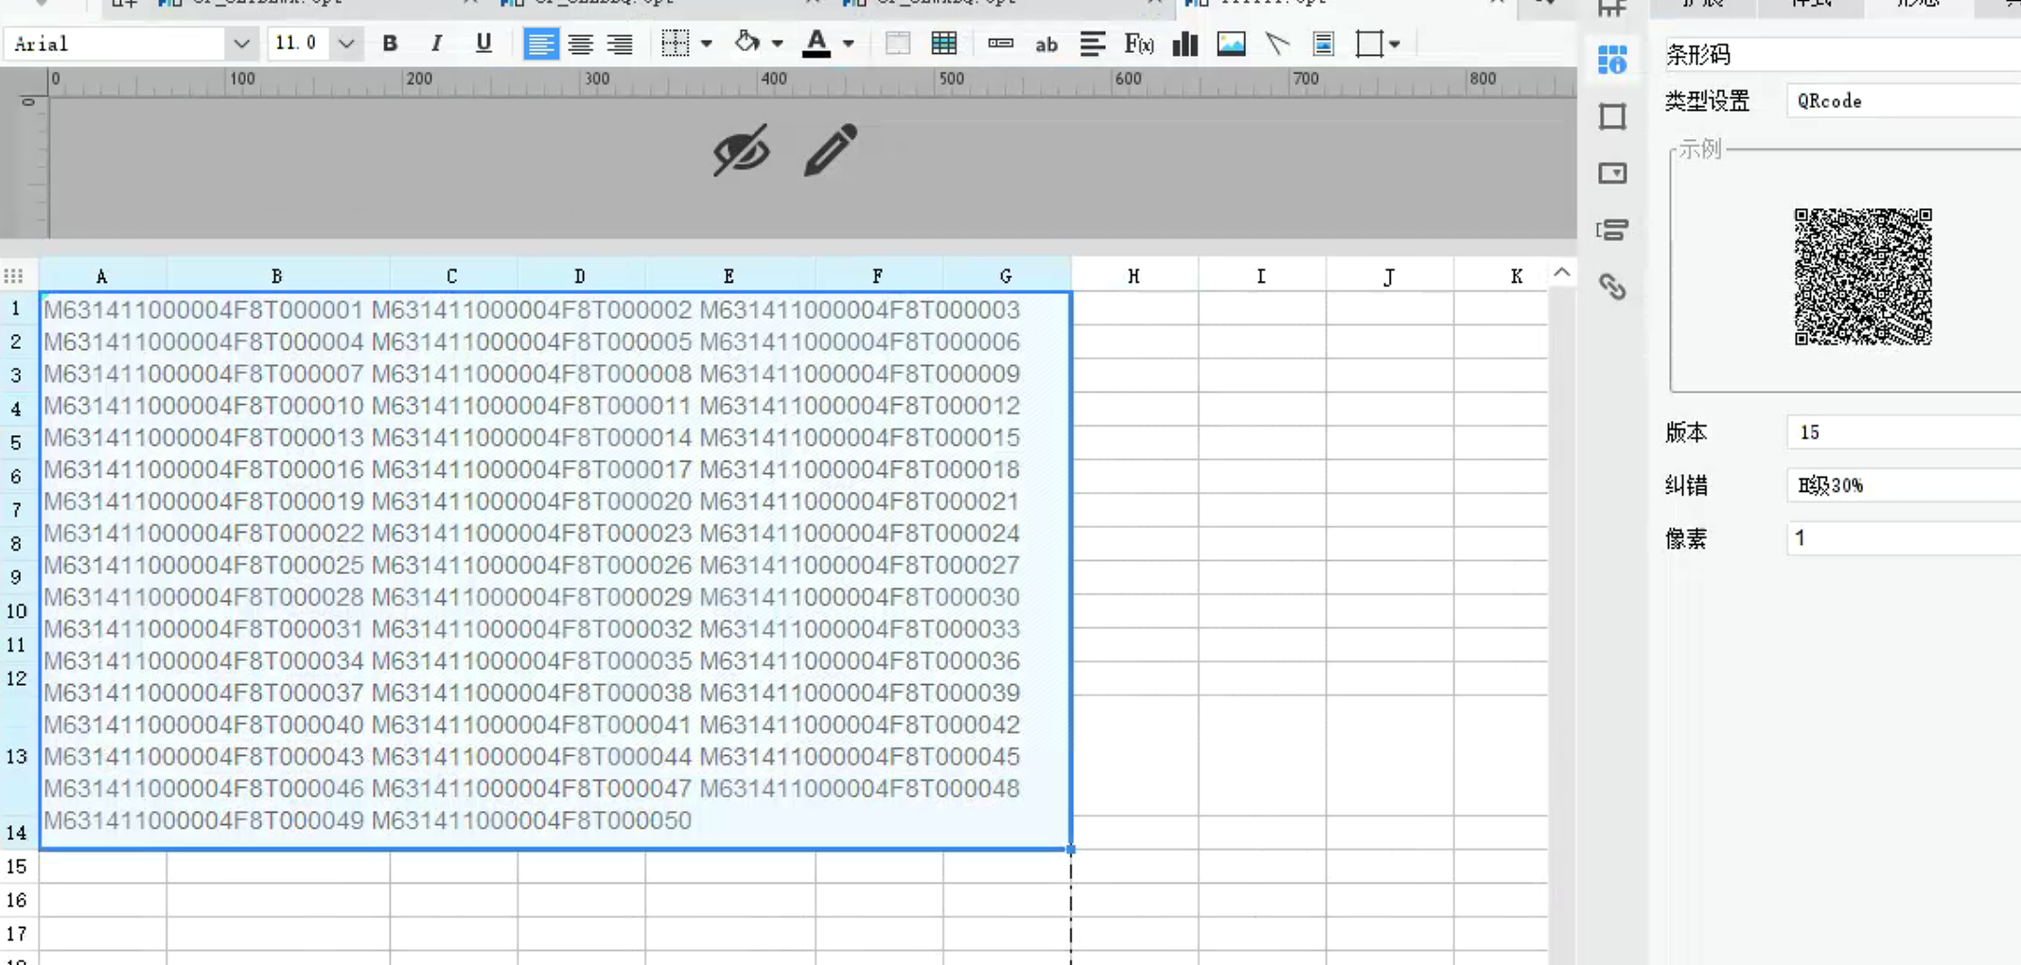The width and height of the screenshot is (2021, 965).
Task: Click the version field showing 15
Action: (1902, 432)
